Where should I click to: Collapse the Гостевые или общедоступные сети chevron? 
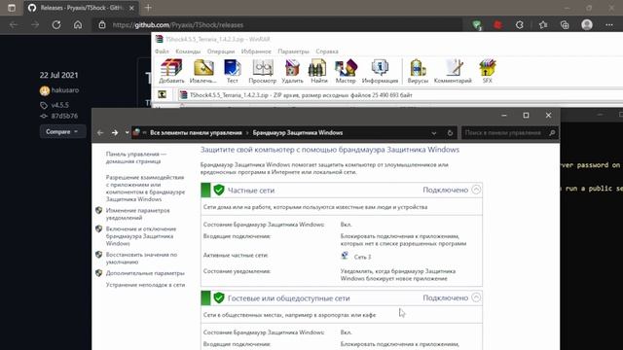pos(476,297)
